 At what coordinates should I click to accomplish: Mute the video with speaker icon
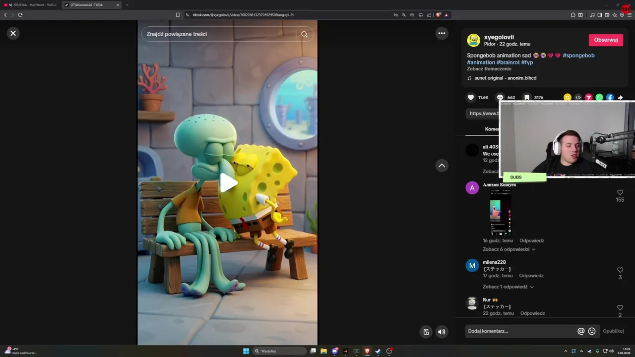pos(442,332)
